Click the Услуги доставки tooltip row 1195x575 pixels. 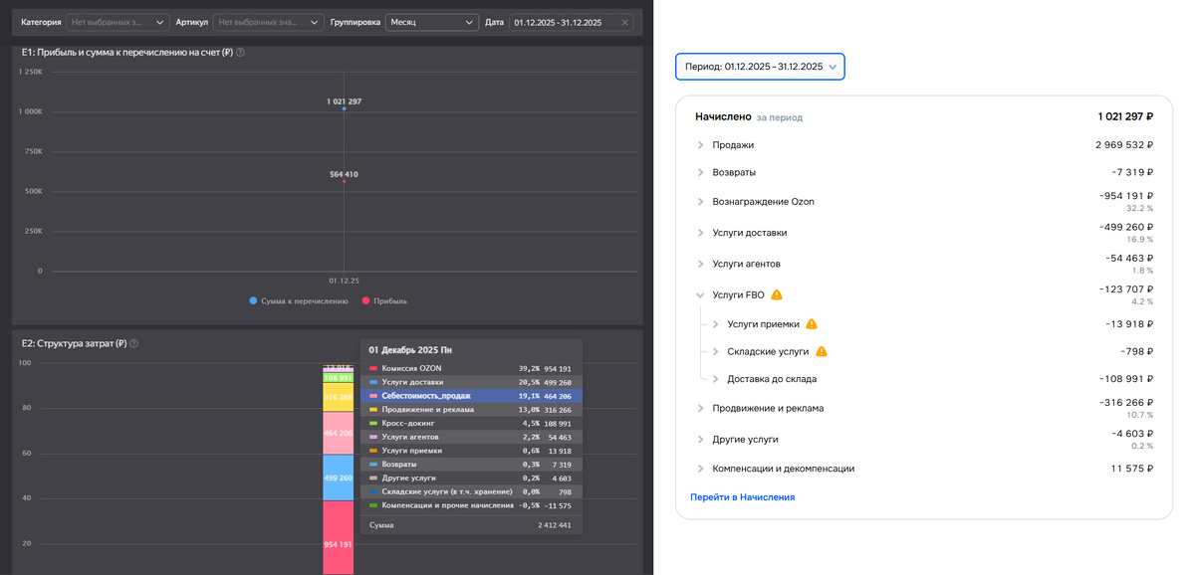[472, 382]
